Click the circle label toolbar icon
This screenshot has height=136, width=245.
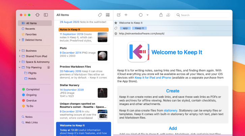(141, 15)
